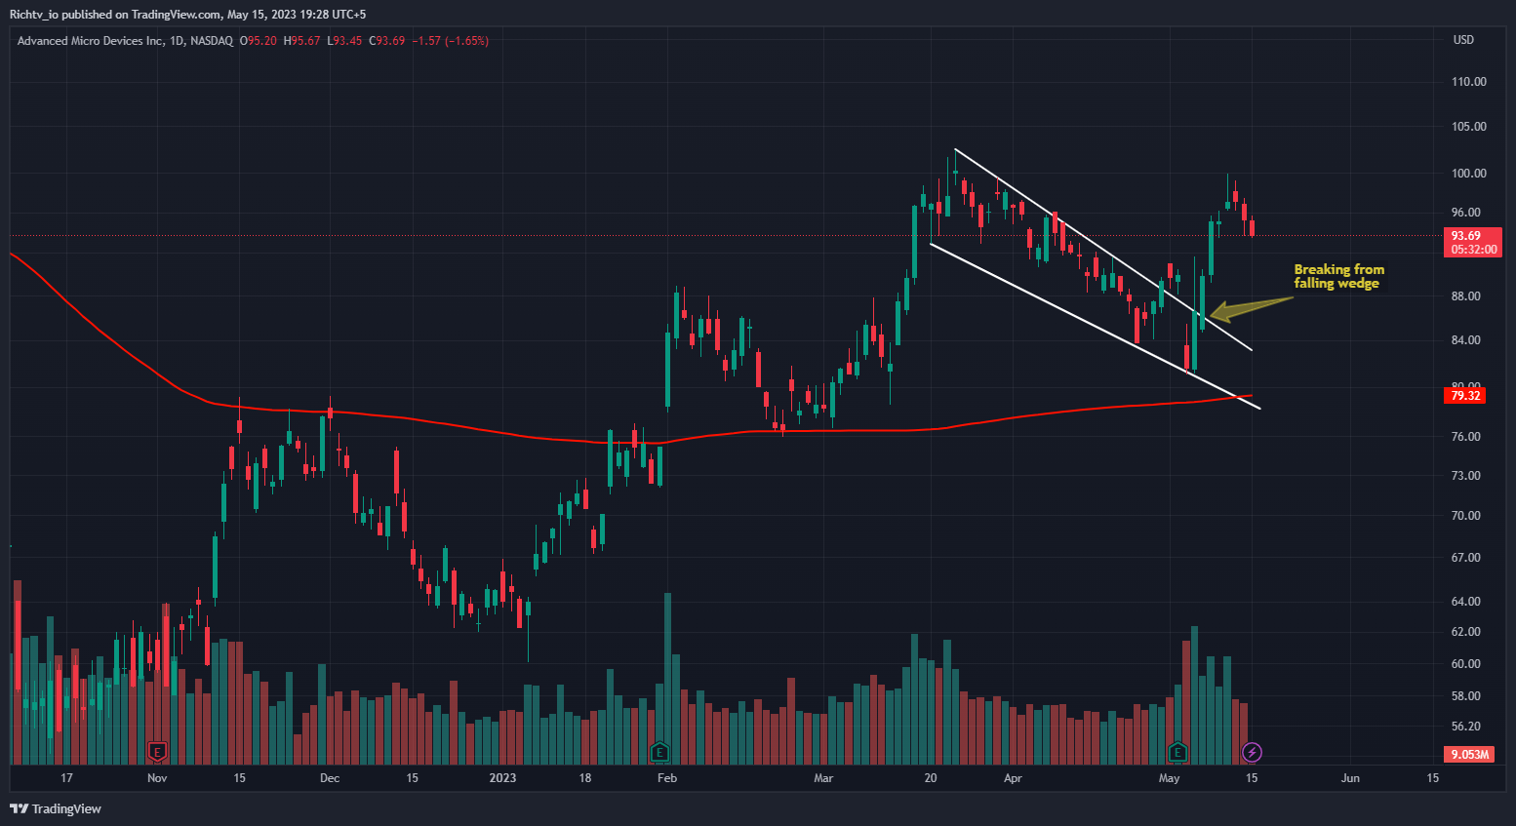Image resolution: width=1516 pixels, height=826 pixels.
Task: Click the 100.00 price axis label
Action: [x=1469, y=174]
